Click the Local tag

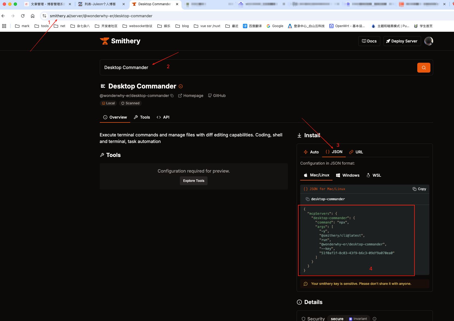[x=108, y=103]
